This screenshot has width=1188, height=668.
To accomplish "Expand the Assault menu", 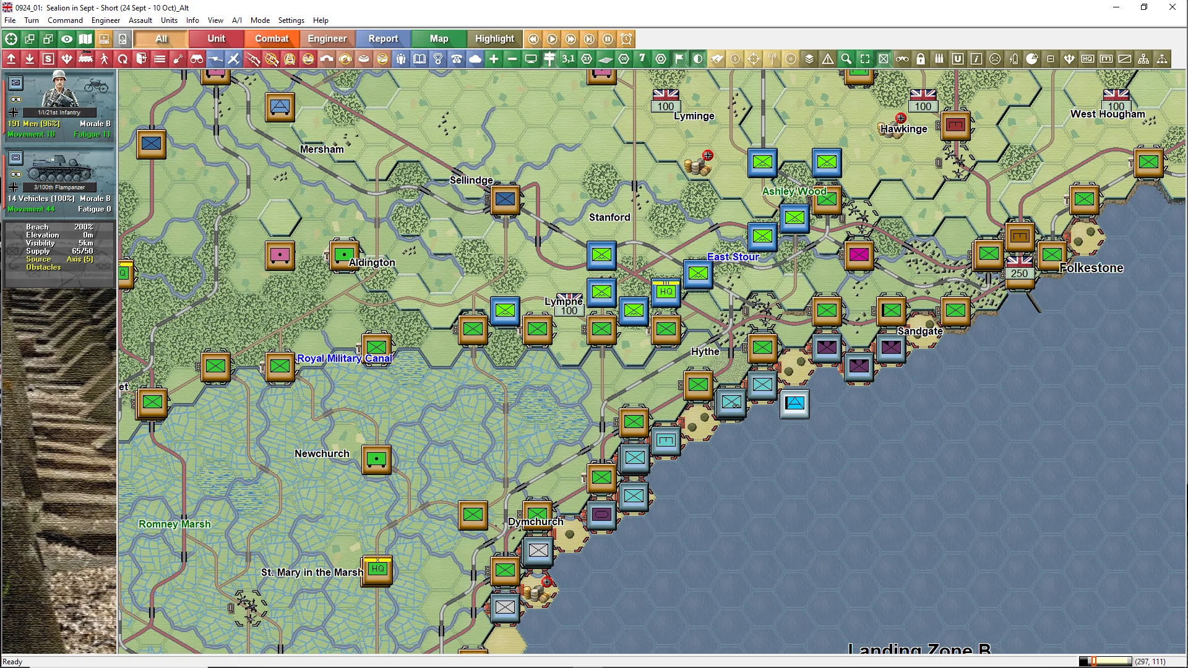I will [140, 20].
